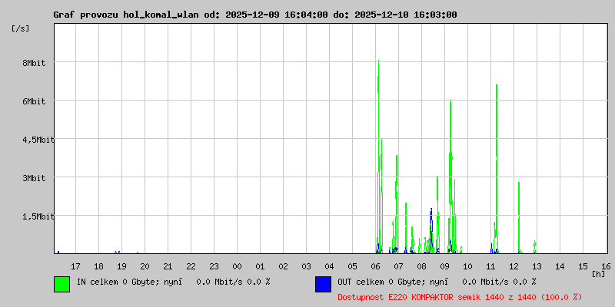615x307 pixels.
Task: Click the hour 17 x-axis label
Action: [75, 266]
